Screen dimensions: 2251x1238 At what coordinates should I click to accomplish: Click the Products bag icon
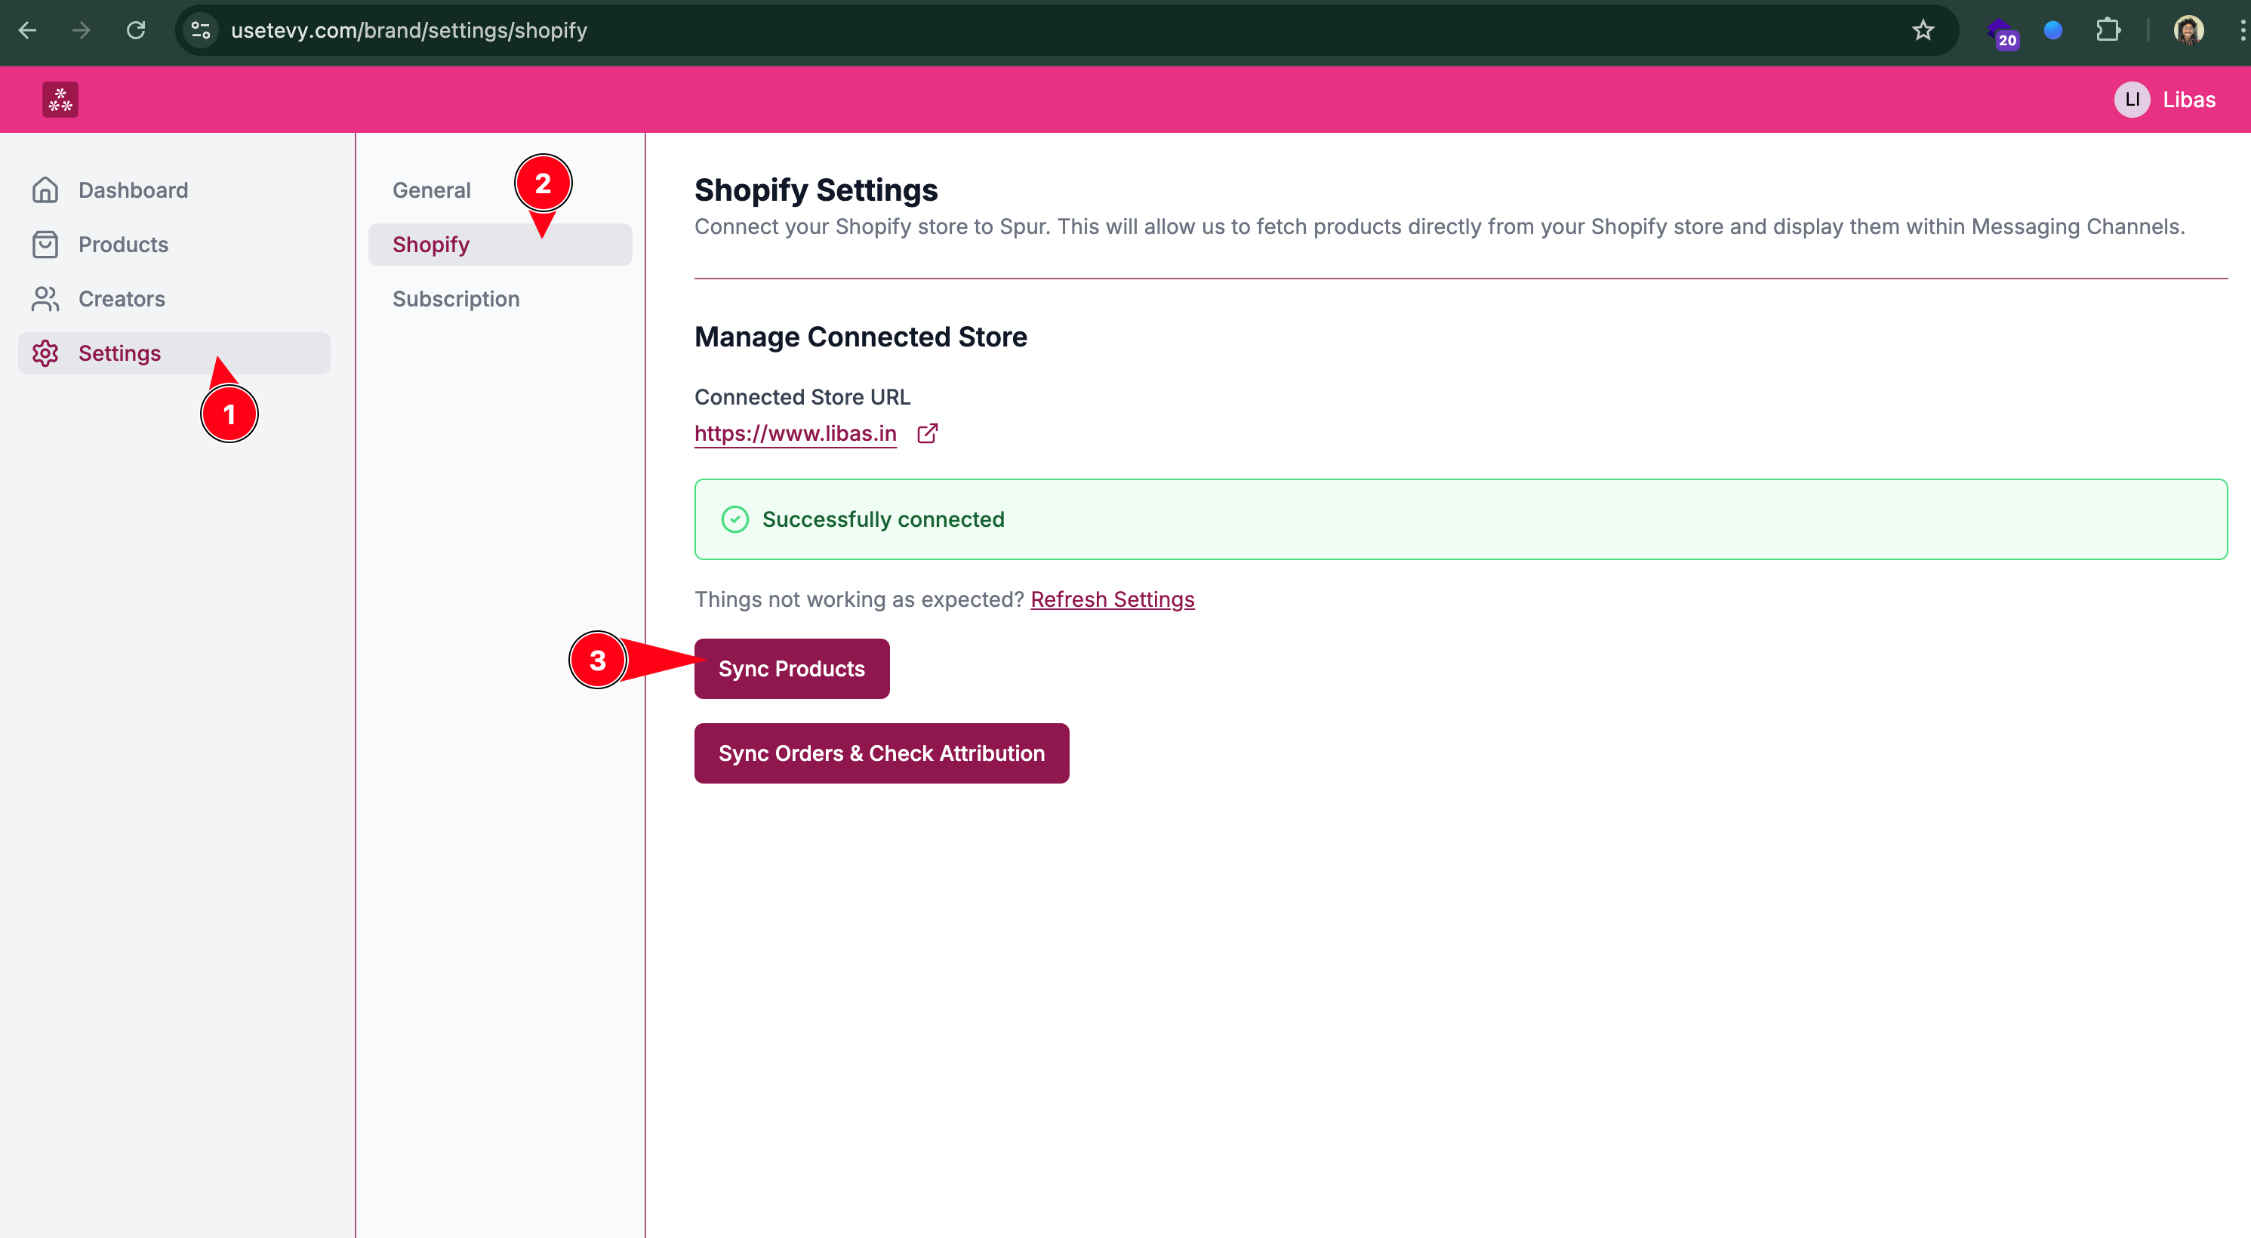click(x=45, y=245)
